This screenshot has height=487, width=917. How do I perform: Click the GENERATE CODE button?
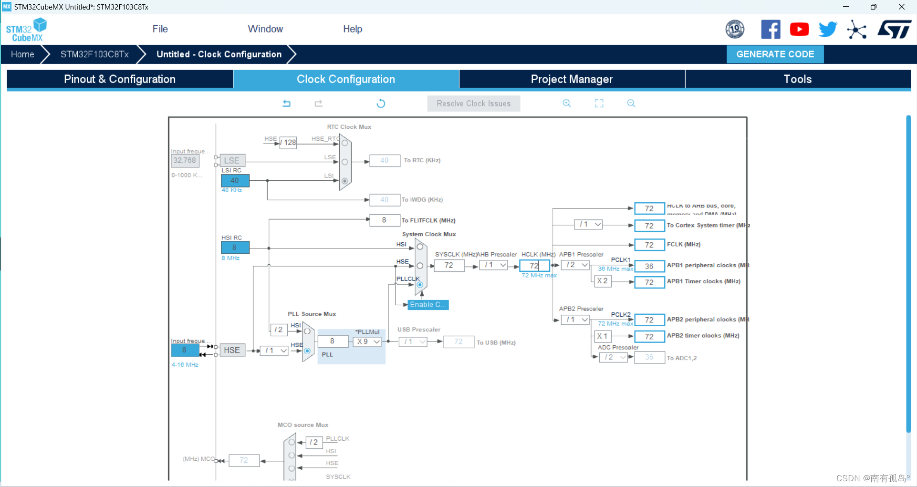pos(775,54)
